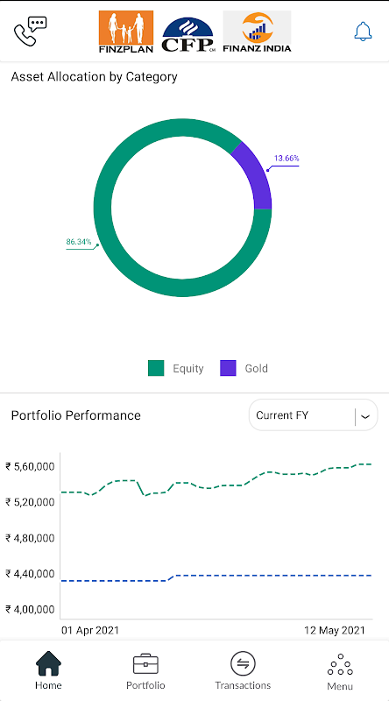This screenshot has height=701, width=389.
Task: Expand the Current FY dropdown
Action: [x=313, y=415]
